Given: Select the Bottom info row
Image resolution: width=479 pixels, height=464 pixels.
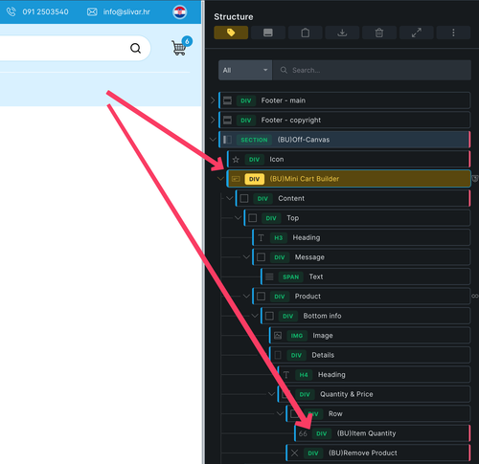Looking at the screenshot, I should point(365,316).
